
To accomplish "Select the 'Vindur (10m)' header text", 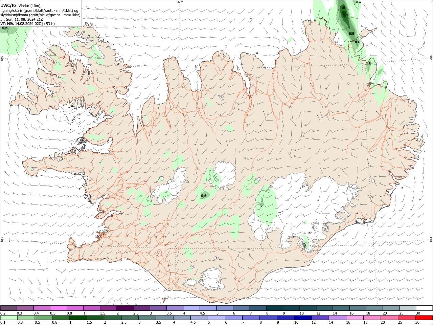I will point(29,6).
